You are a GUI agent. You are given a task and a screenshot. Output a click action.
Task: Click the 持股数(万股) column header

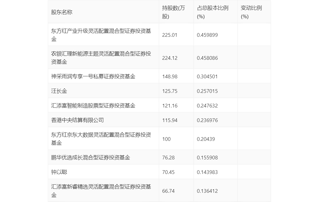173,12
